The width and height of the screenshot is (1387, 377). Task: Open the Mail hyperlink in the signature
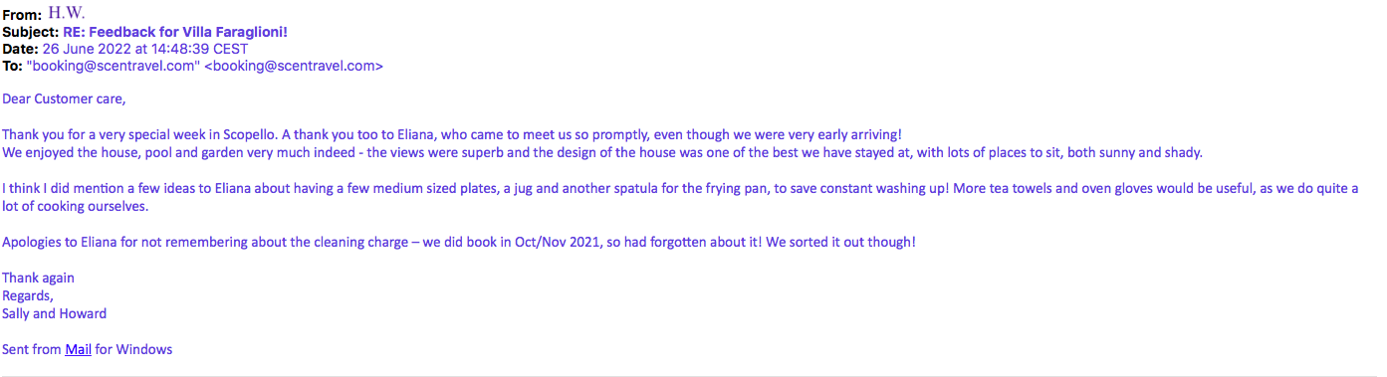(79, 349)
